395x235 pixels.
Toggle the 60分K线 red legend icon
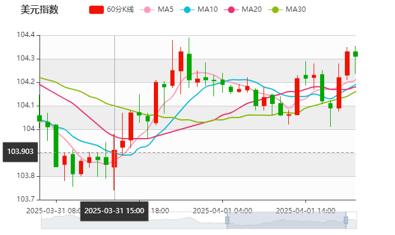(97, 10)
